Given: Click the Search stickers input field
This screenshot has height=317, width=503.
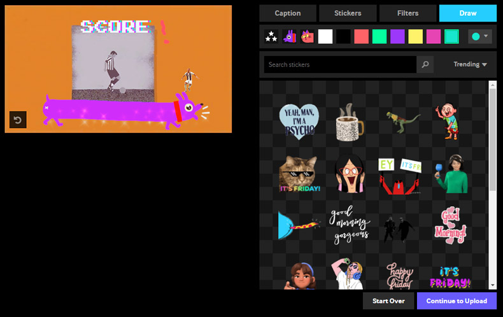Looking at the screenshot, I should (x=341, y=64).
